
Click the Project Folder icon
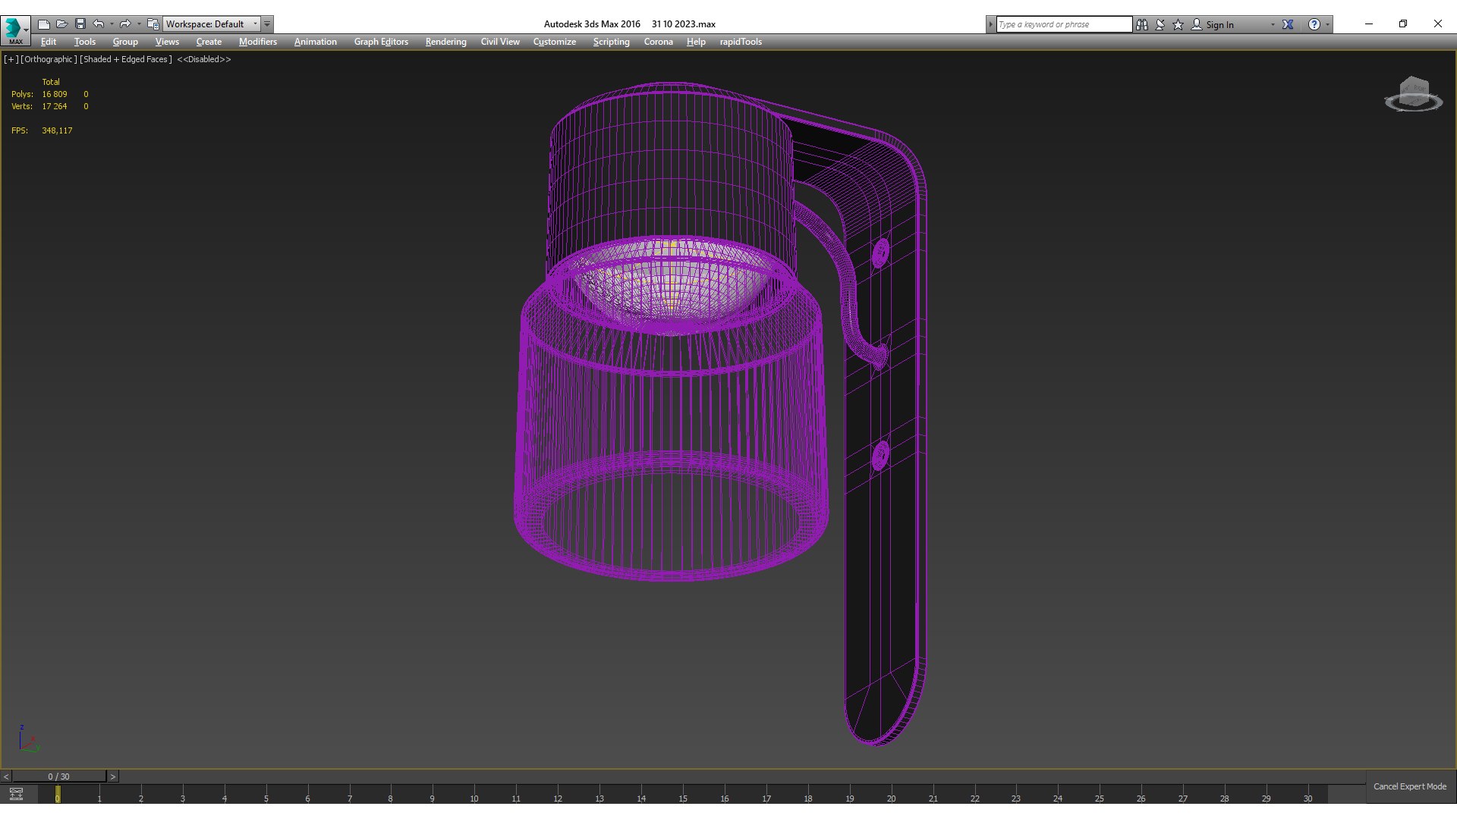(x=153, y=24)
